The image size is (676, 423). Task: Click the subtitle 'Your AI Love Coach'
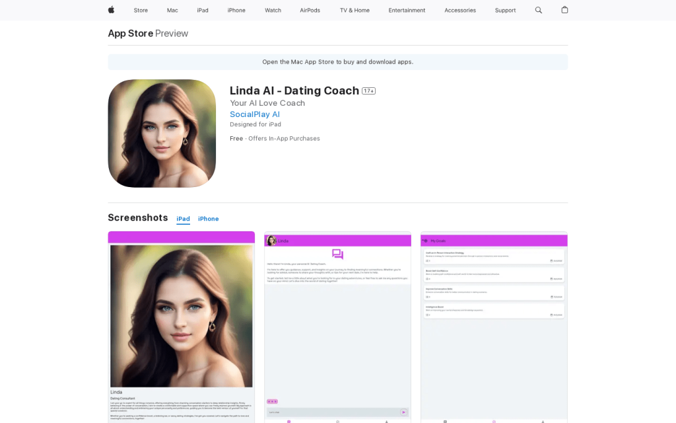pyautogui.click(x=267, y=103)
